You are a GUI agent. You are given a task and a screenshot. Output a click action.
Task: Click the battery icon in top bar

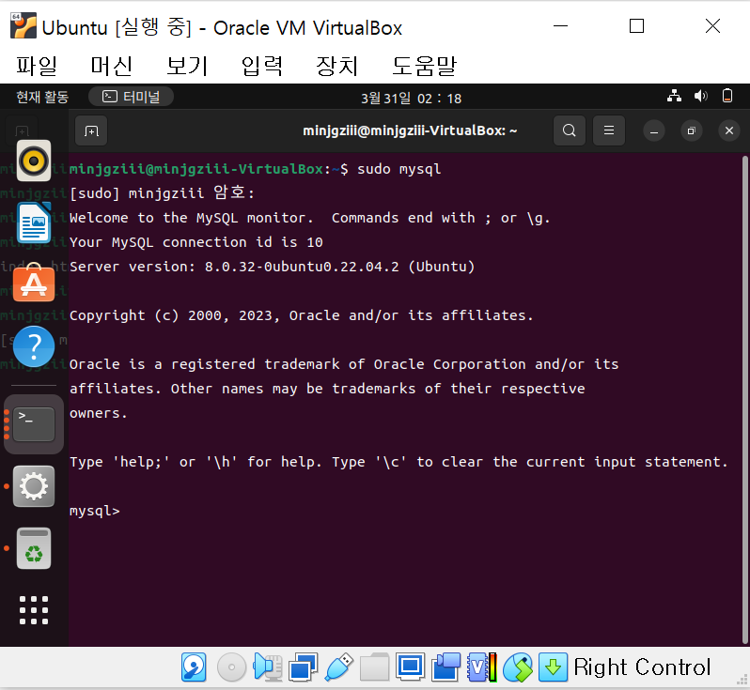(x=727, y=96)
